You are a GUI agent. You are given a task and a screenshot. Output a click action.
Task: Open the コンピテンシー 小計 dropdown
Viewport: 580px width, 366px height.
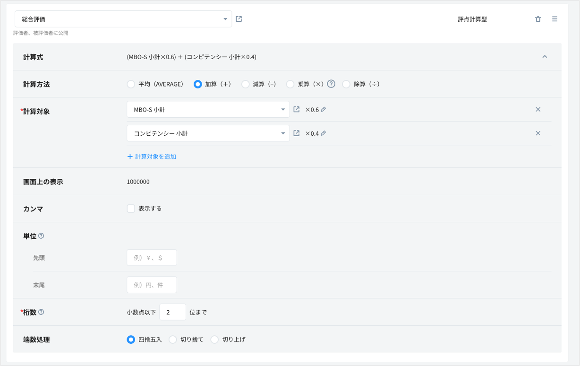click(x=208, y=133)
